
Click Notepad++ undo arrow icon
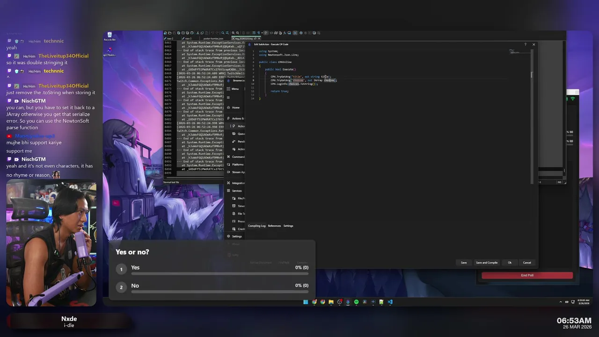[x=212, y=33]
